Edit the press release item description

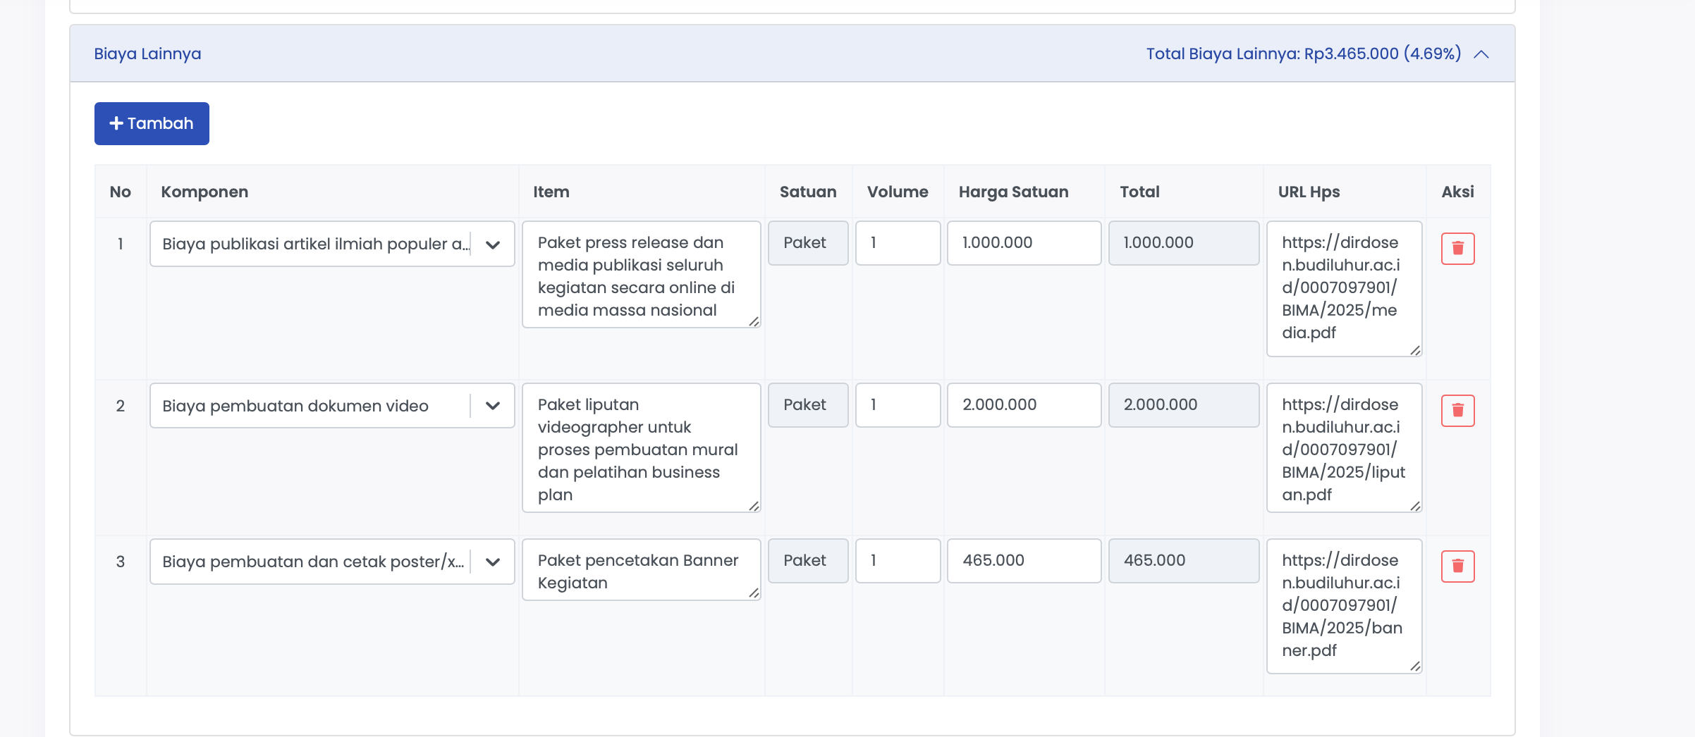(640, 275)
